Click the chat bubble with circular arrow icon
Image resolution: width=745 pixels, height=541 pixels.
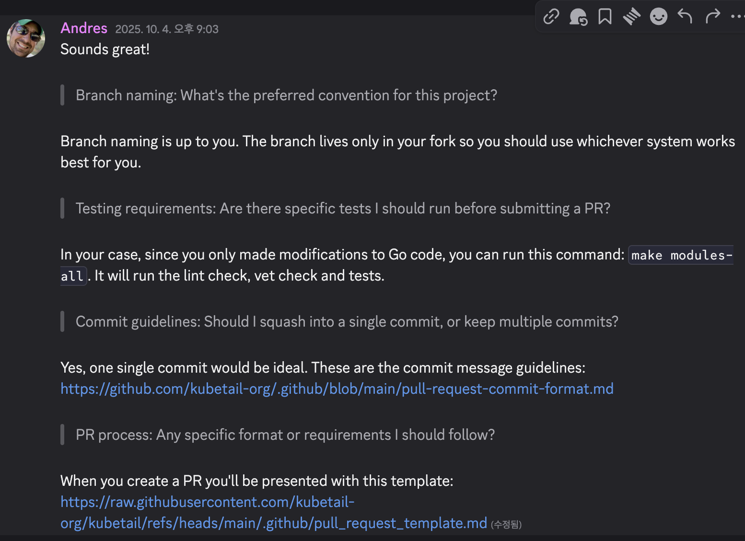pyautogui.click(x=578, y=17)
